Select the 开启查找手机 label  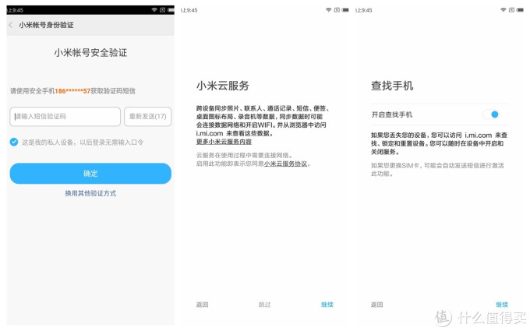point(392,114)
